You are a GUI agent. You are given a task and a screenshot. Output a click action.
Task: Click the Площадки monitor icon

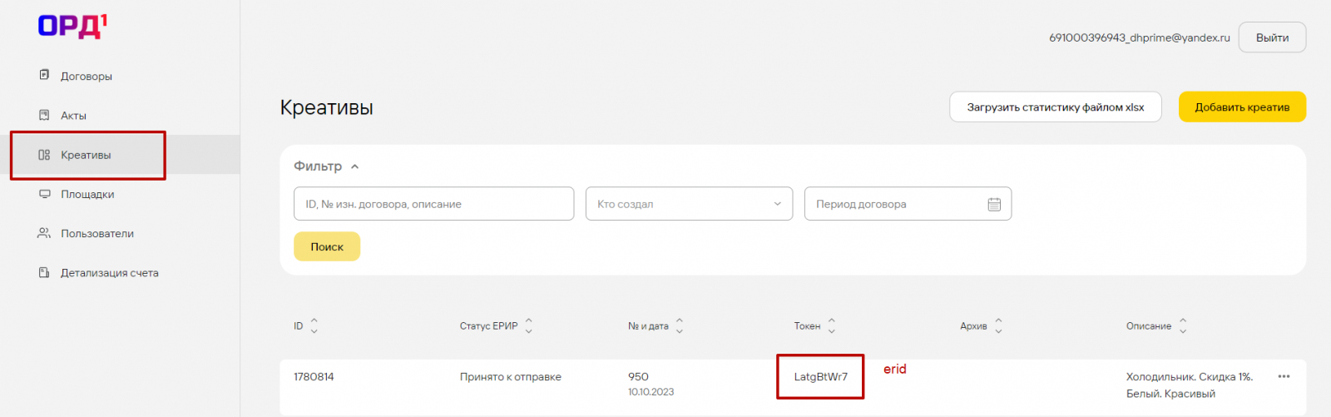pyautogui.click(x=44, y=194)
